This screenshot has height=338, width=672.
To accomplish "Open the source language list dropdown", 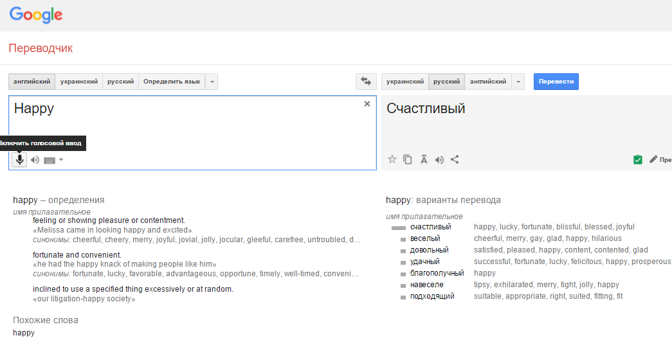I will [212, 82].
